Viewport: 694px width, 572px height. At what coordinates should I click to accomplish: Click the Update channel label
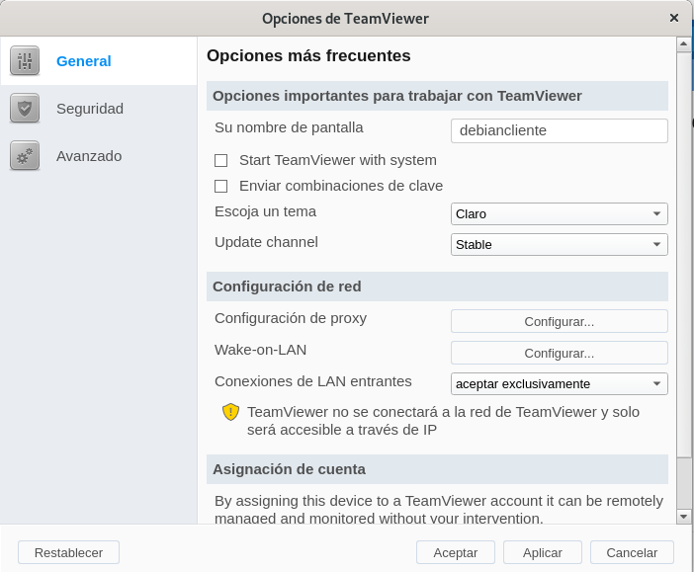(266, 242)
